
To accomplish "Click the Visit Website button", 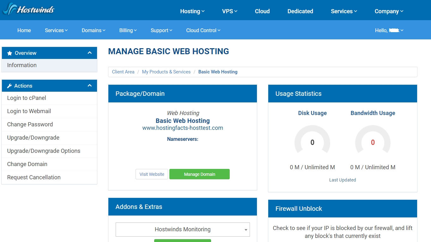I will tap(152, 174).
